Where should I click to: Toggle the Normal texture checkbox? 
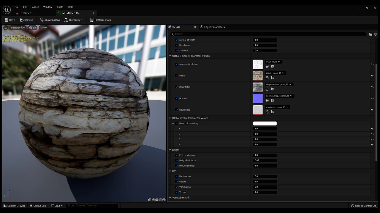[177, 99]
